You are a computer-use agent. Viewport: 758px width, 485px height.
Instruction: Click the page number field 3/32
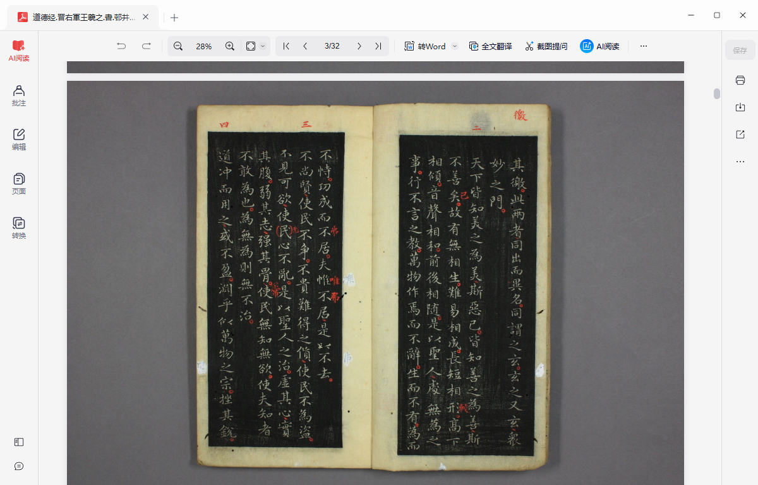[332, 46]
